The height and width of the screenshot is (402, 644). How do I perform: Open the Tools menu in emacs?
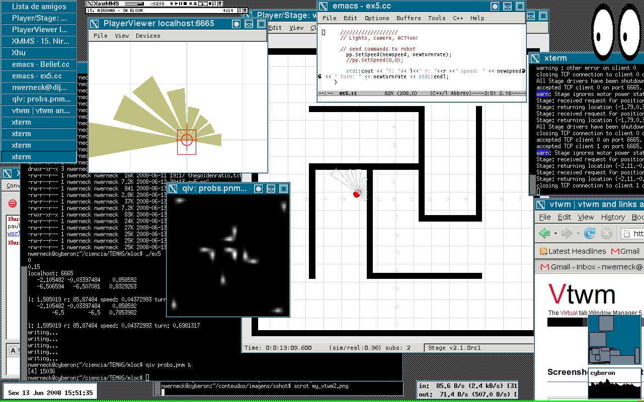point(437,18)
